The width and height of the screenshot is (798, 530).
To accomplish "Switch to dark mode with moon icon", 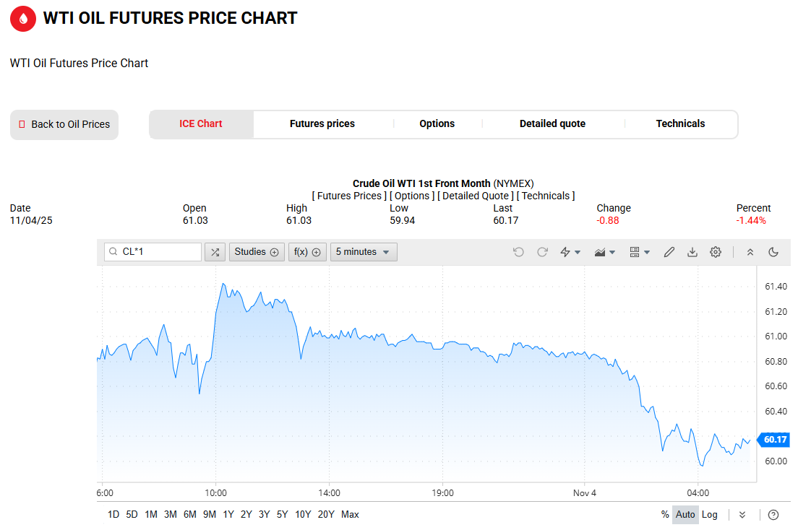I will click(x=773, y=252).
